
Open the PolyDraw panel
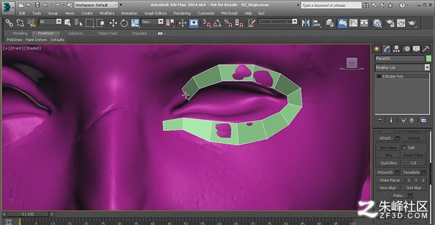(14, 39)
